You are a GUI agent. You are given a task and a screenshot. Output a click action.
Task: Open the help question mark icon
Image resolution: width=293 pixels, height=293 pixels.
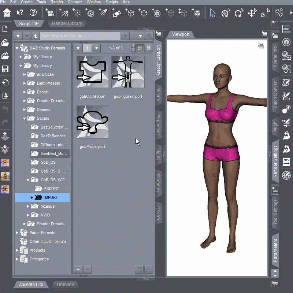(x=33, y=13)
